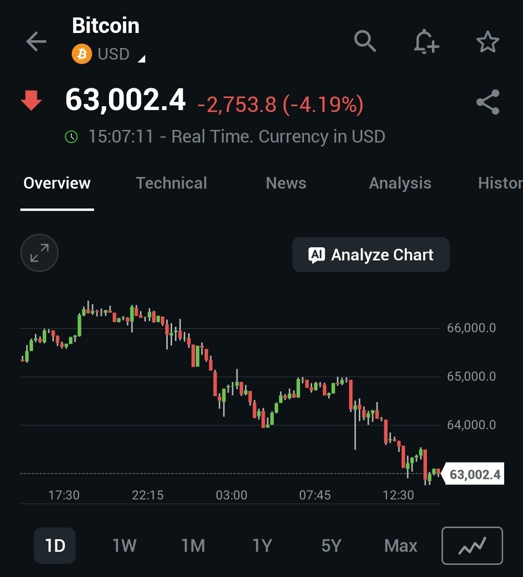Open the News tab
This screenshot has height=577, width=523.
(286, 183)
